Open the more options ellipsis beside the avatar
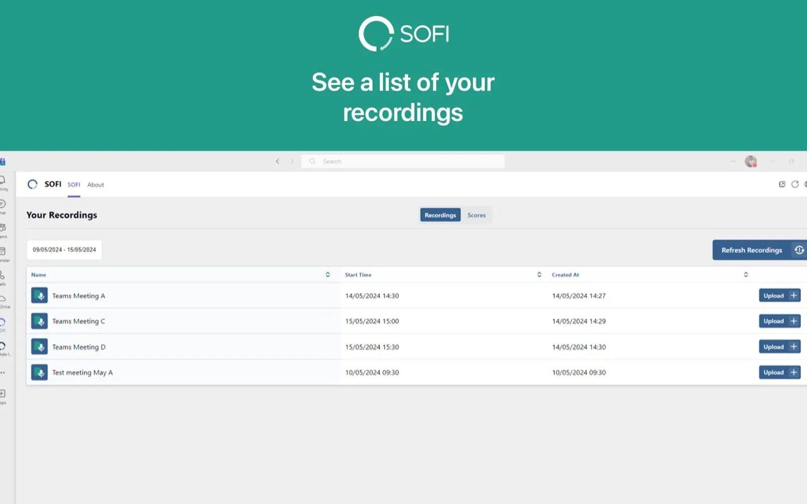Screen dimensions: 807x504 733,161
